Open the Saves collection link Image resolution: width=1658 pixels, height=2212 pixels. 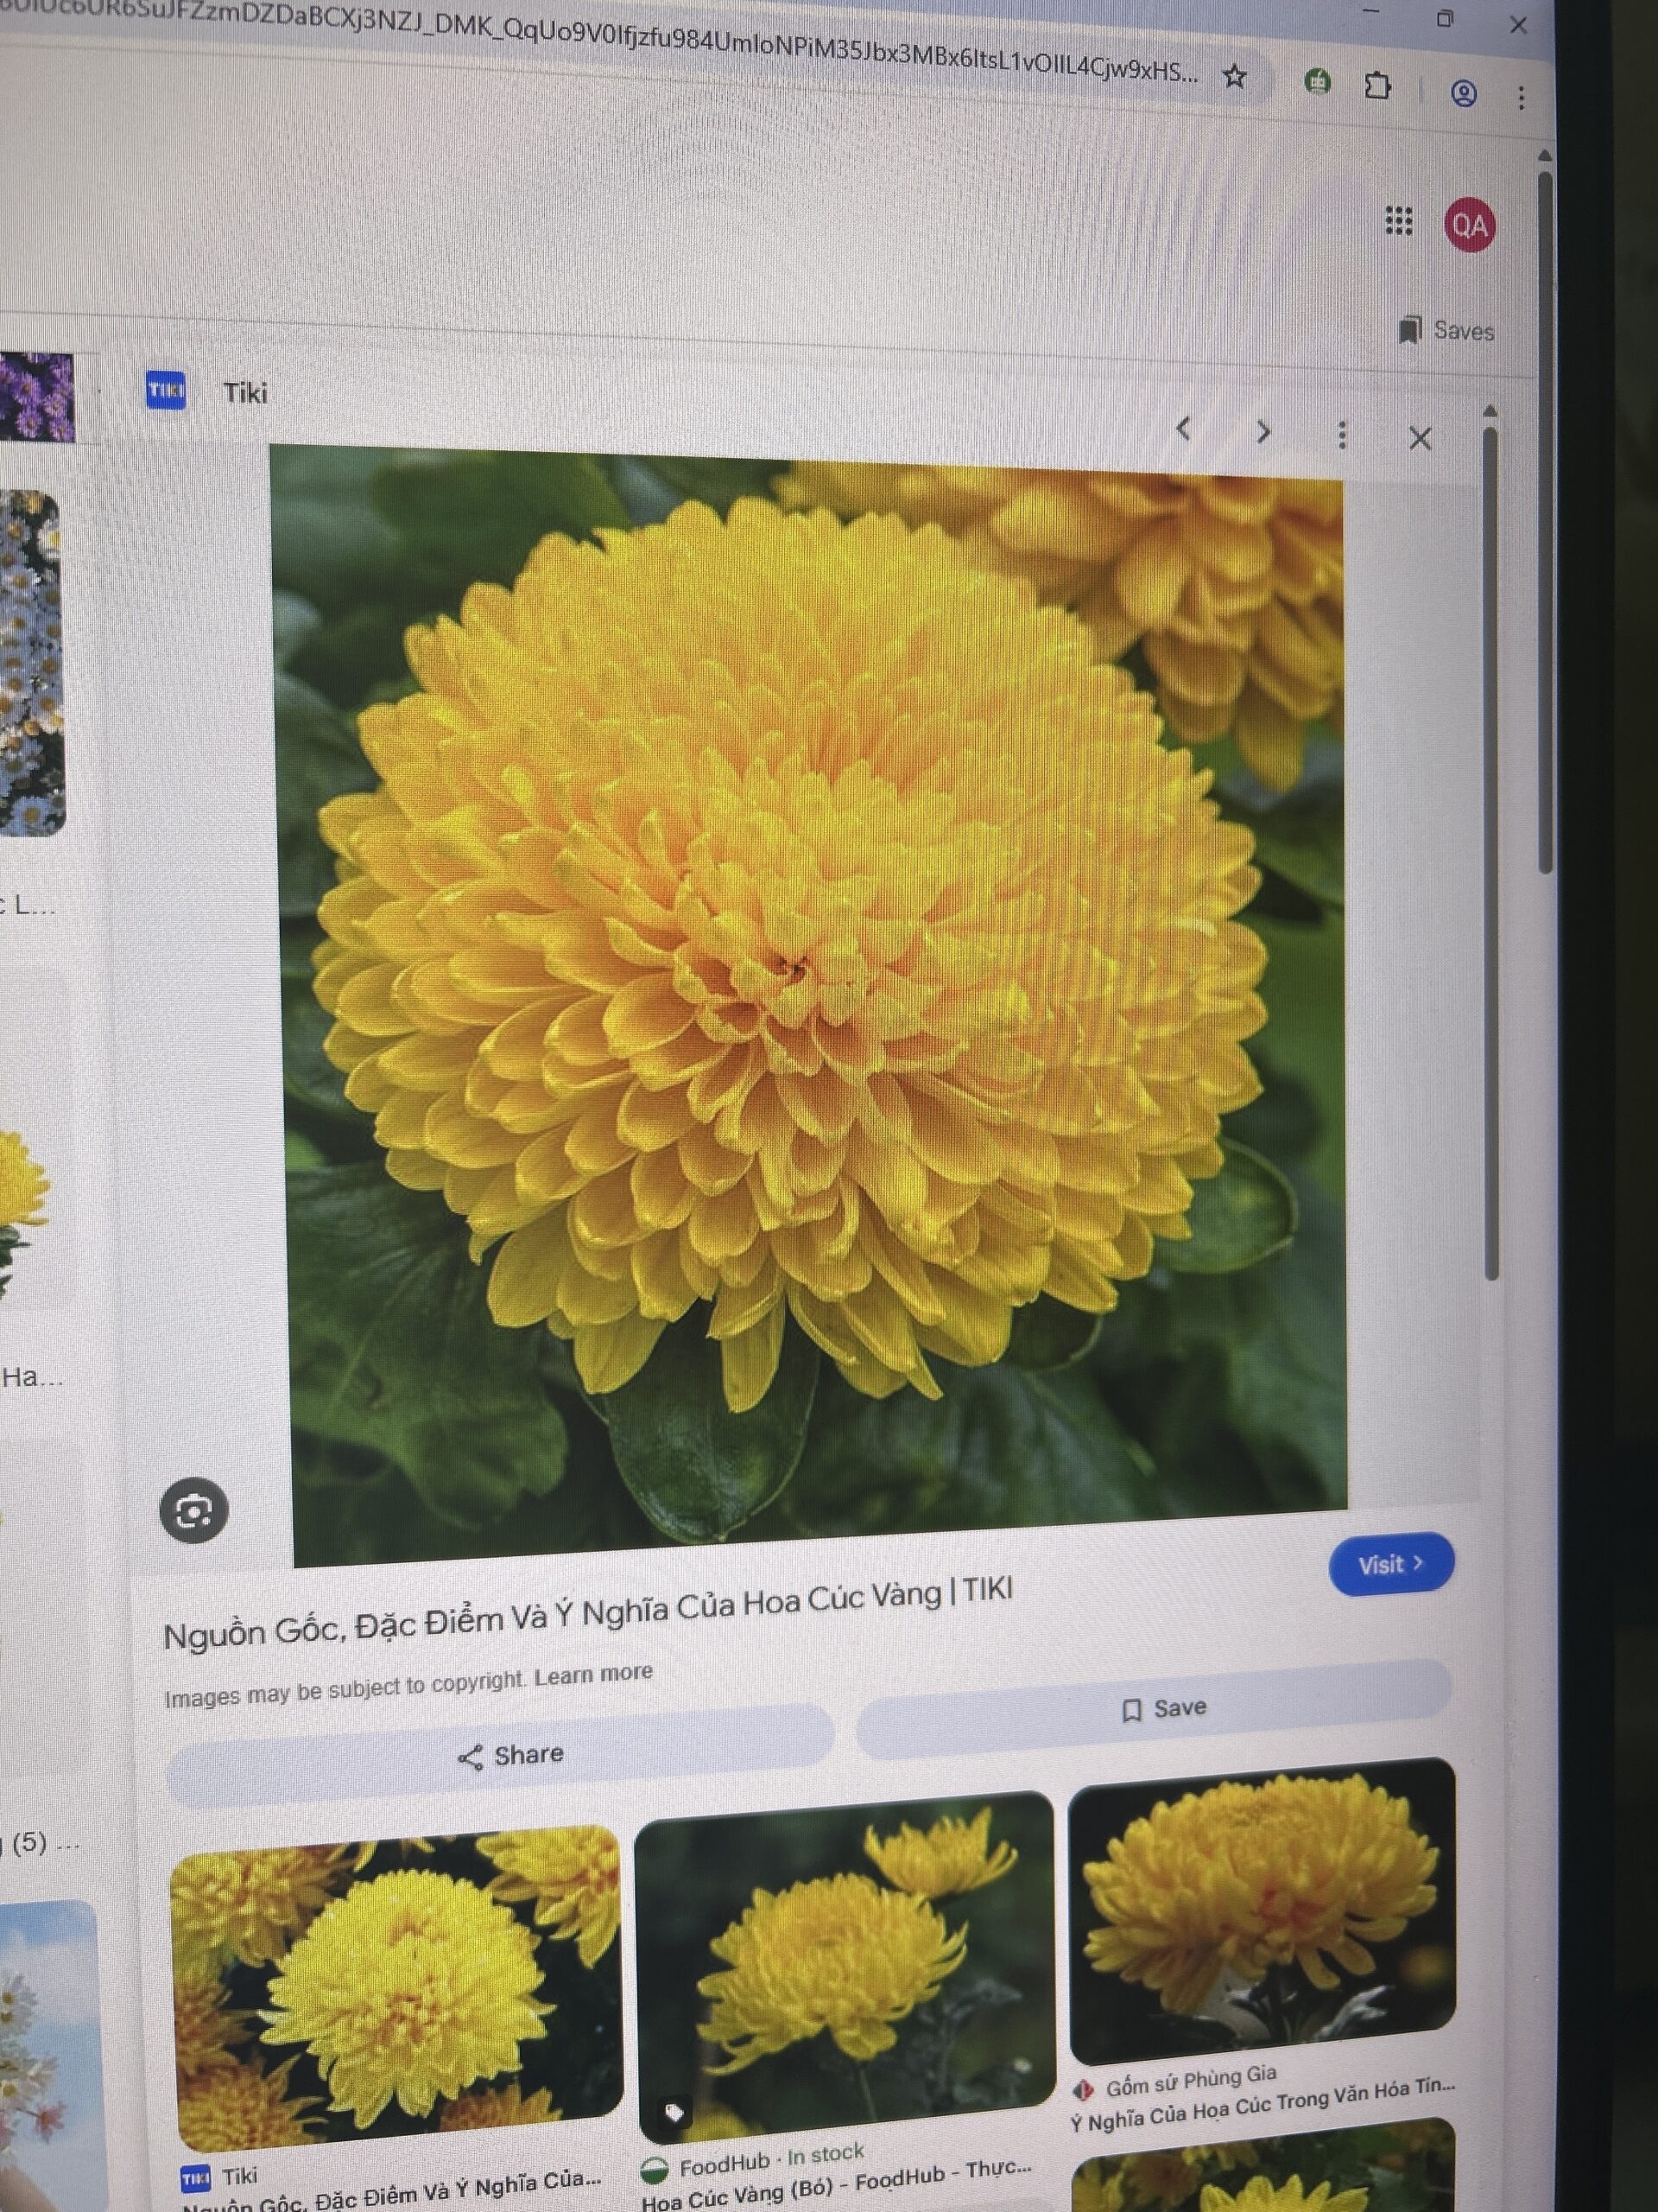tap(1447, 330)
